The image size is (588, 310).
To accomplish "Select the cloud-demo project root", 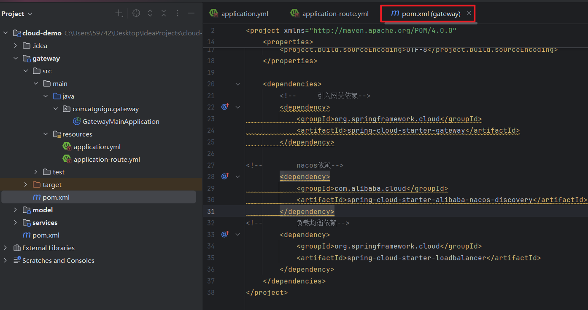I will click(42, 33).
